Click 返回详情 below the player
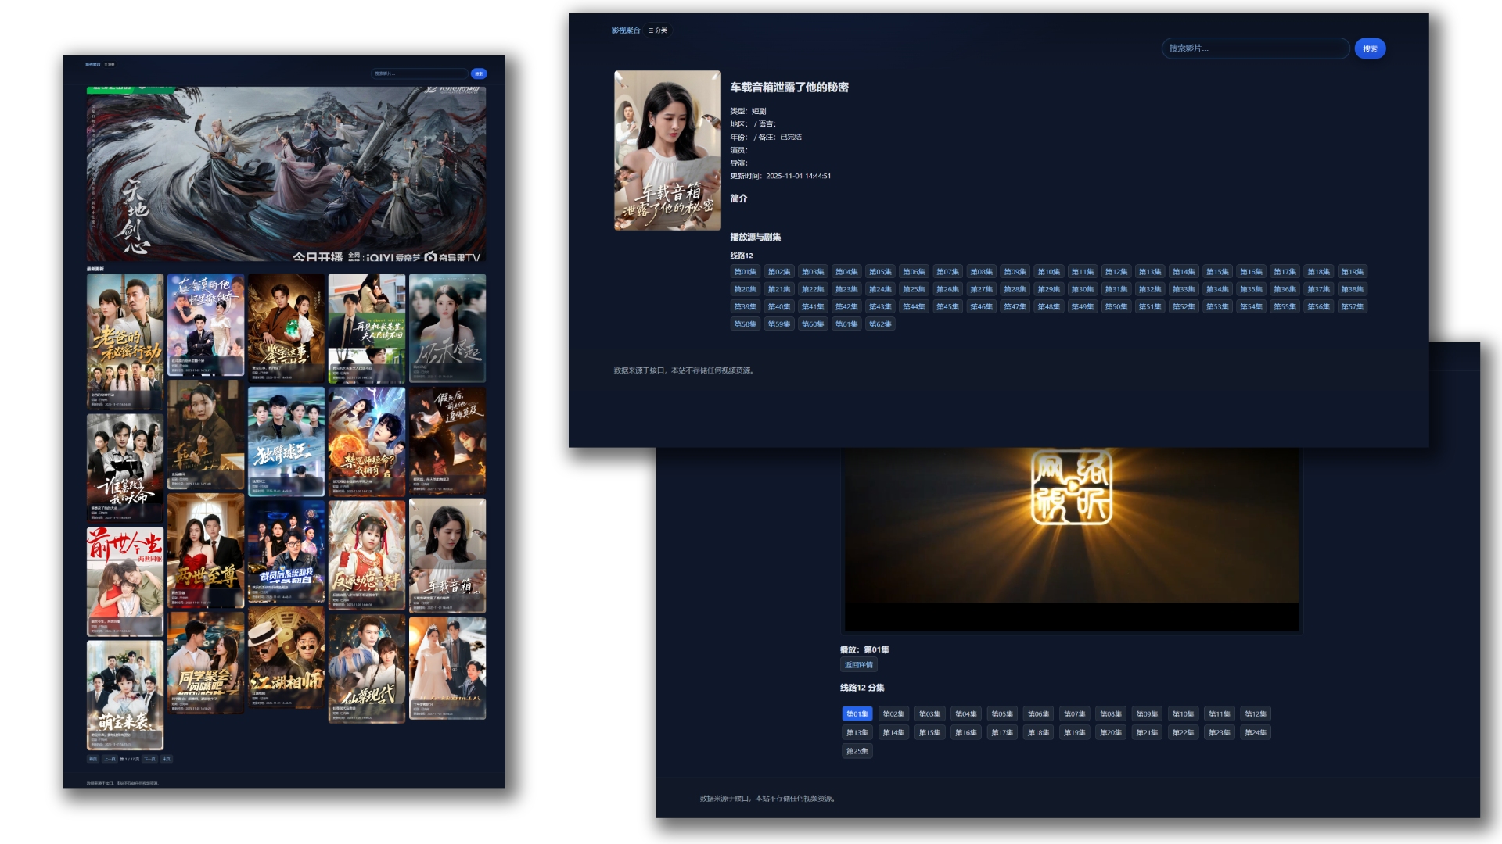Viewport: 1502px width, 844px height. click(858, 665)
